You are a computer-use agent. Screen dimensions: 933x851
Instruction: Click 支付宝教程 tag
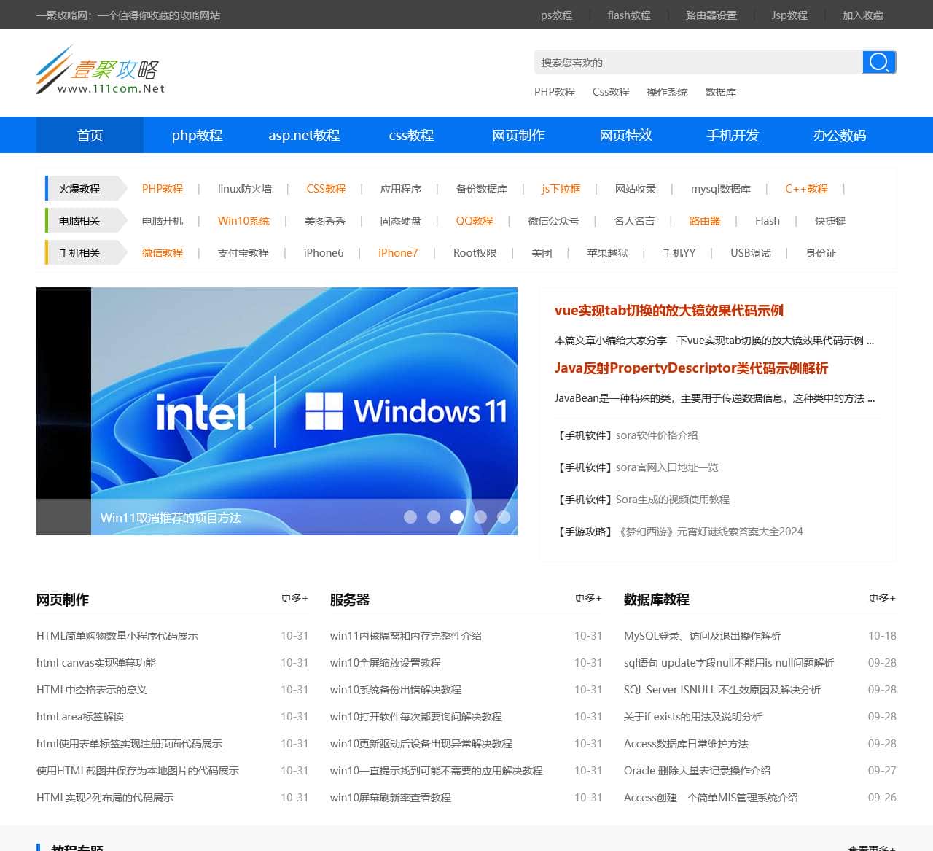coord(243,253)
